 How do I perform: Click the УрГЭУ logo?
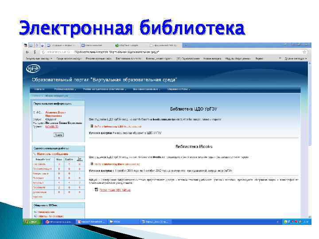pos(33,69)
